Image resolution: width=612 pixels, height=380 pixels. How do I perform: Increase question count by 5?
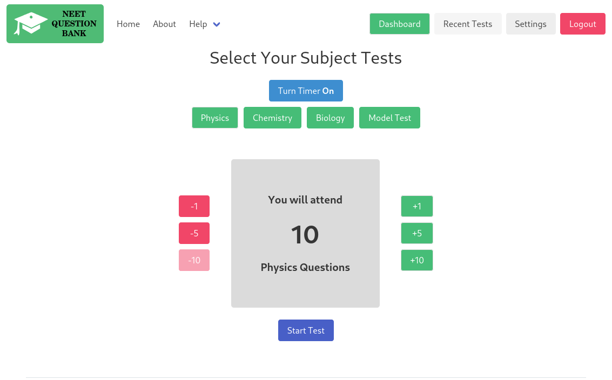point(416,233)
